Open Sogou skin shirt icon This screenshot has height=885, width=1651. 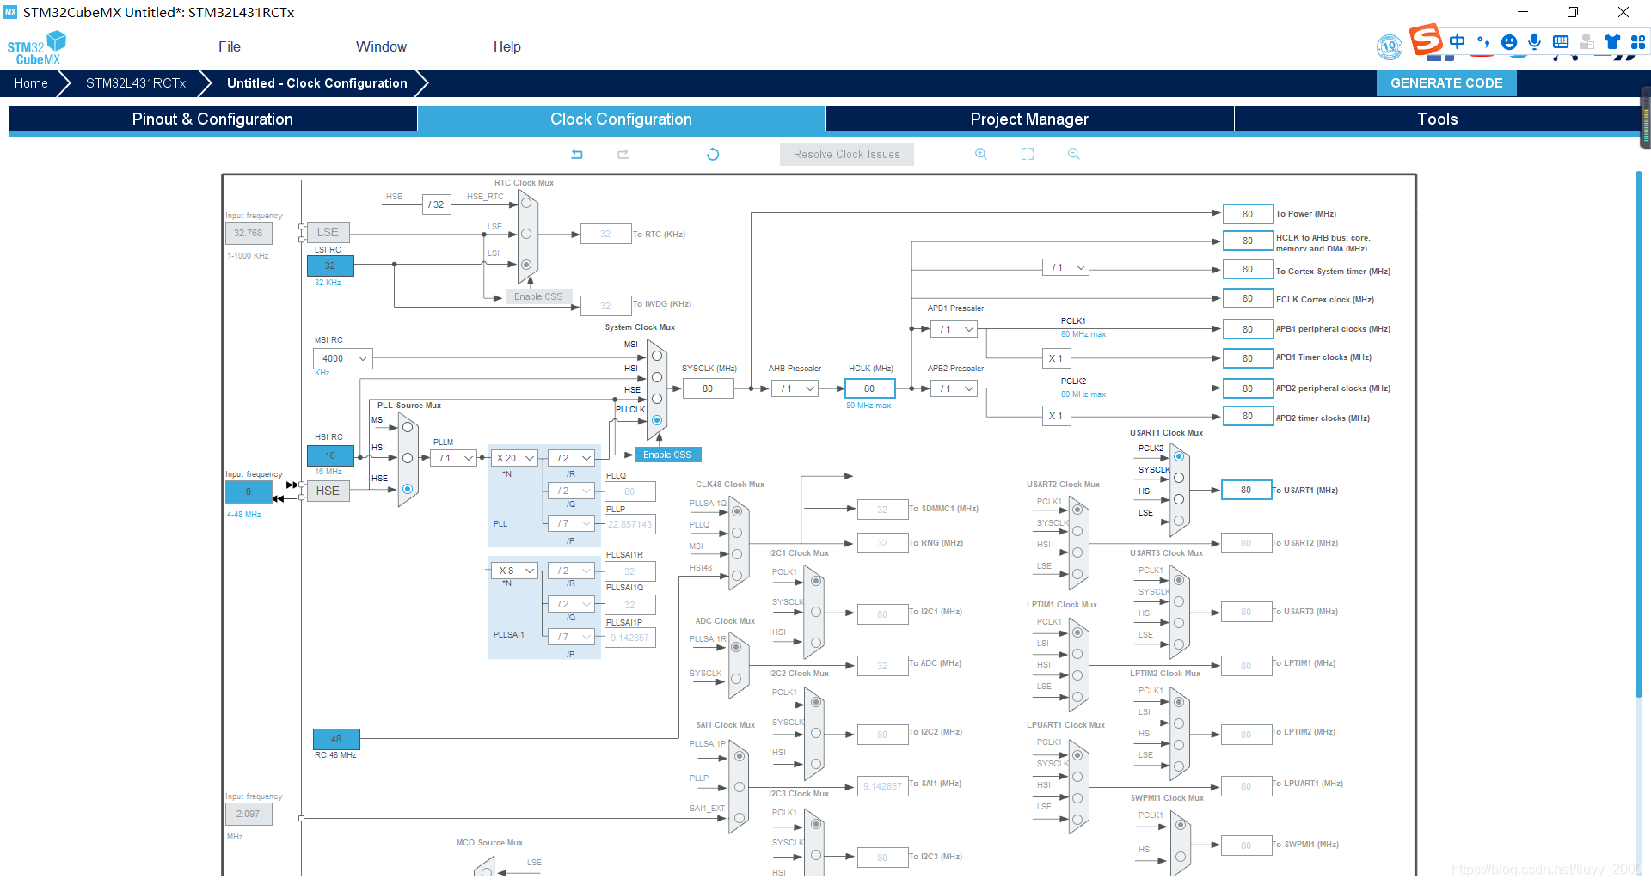click(1612, 41)
